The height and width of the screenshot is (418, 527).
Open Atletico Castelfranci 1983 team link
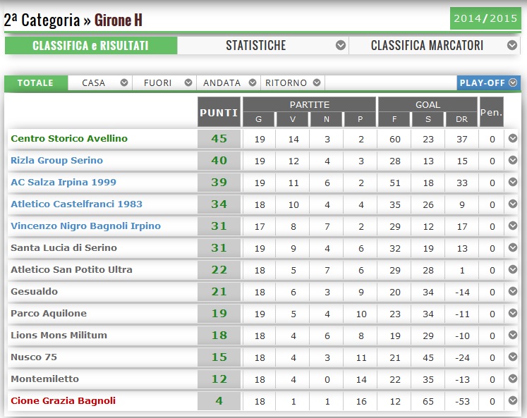(76, 204)
